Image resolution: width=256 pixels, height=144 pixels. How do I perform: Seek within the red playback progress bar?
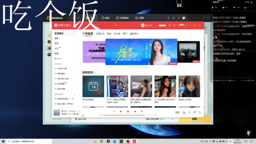128,115
